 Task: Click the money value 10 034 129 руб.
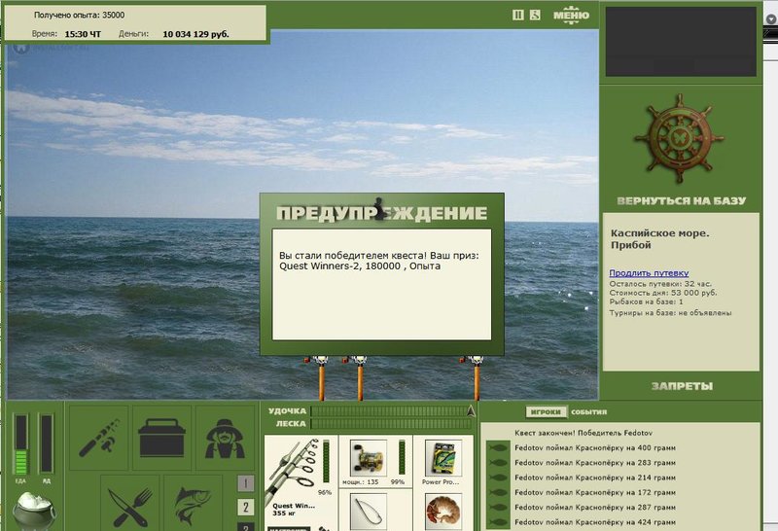pyautogui.click(x=196, y=34)
